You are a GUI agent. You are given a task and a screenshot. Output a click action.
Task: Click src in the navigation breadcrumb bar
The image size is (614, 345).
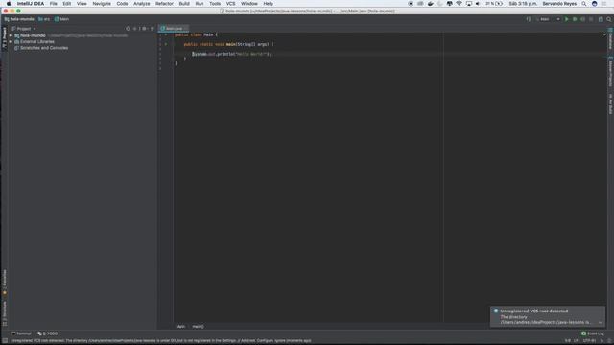pyautogui.click(x=44, y=19)
